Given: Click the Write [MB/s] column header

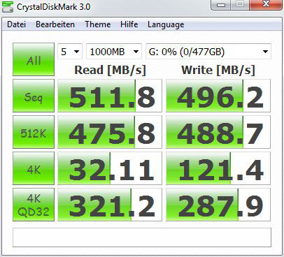Looking at the screenshot, I should (x=218, y=70).
